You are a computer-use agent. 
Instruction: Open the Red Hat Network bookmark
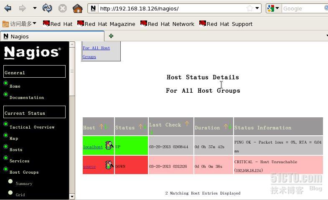(168, 24)
